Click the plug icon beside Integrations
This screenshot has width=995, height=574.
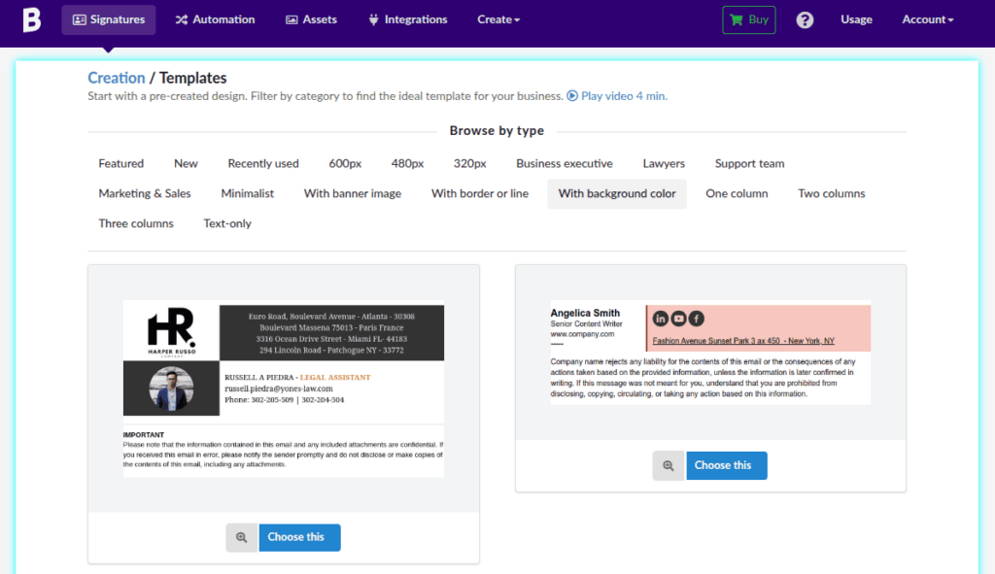[x=374, y=19]
